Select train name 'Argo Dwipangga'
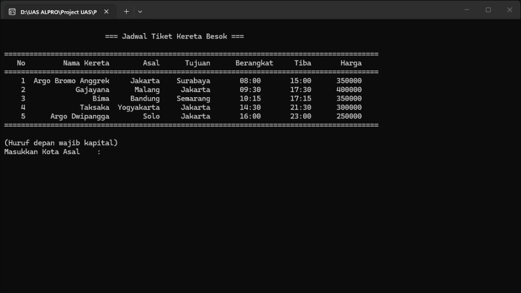The image size is (521, 293). coord(80,116)
